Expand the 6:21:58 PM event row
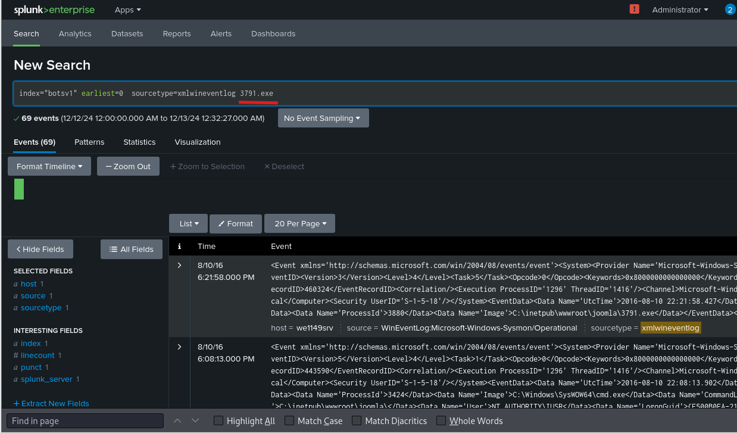The height and width of the screenshot is (433, 737). click(x=179, y=265)
